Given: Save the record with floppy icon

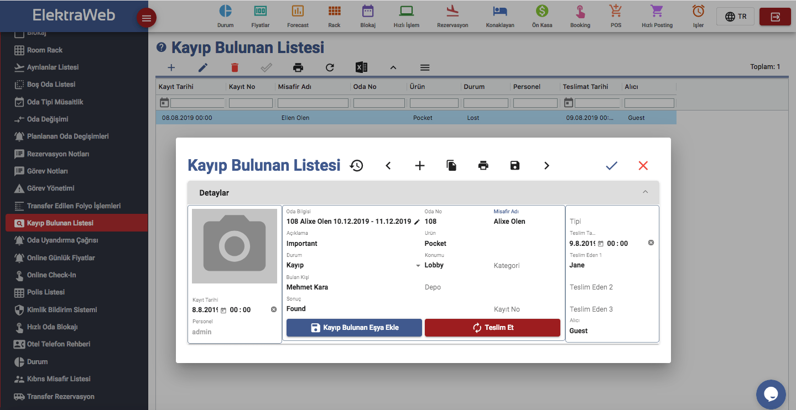Looking at the screenshot, I should point(515,165).
